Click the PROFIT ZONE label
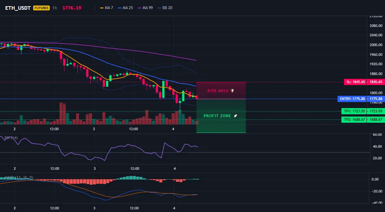 221,116
